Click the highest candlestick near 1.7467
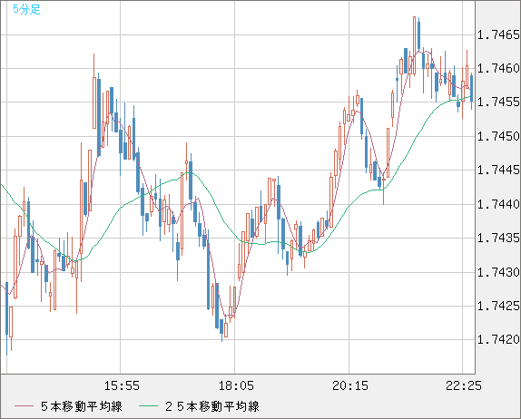521x419 pixels. 414,45
